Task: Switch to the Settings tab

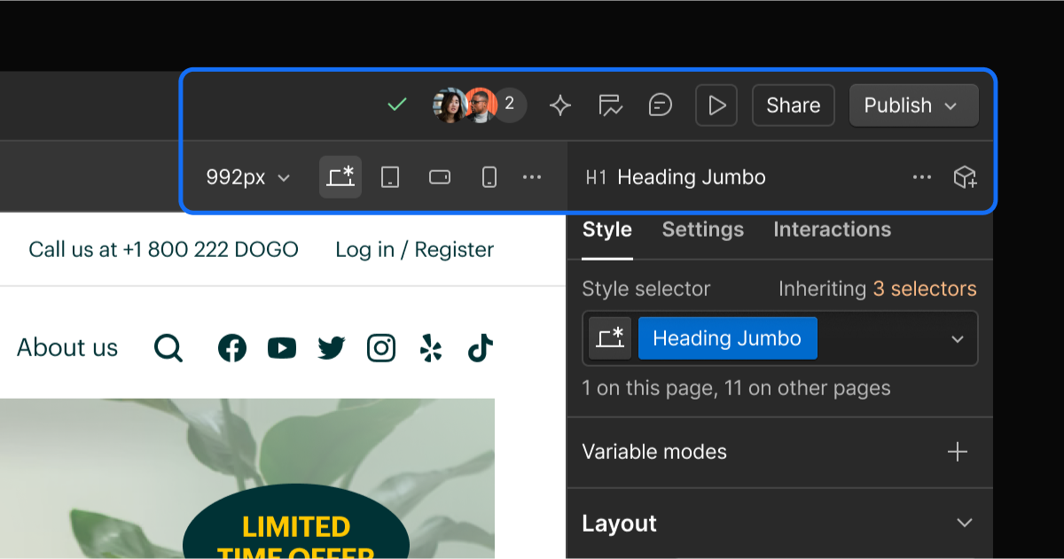Action: (702, 229)
